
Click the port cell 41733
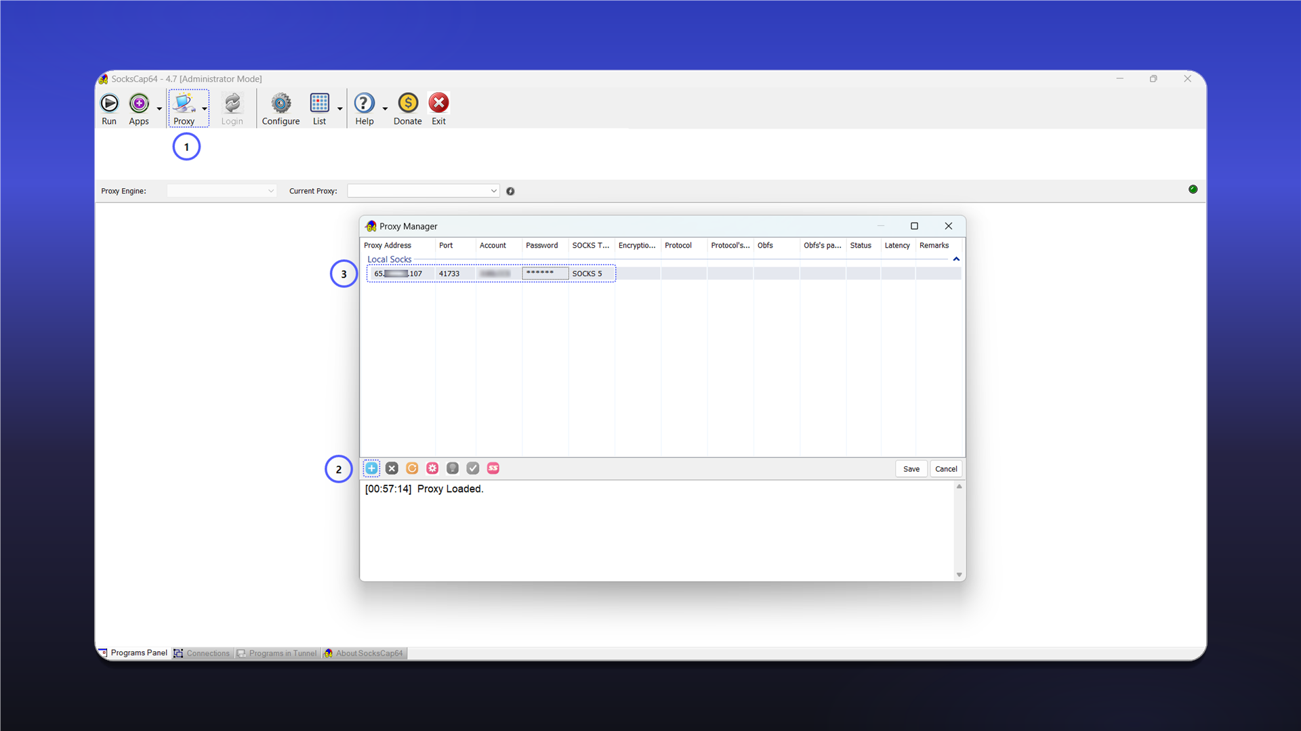pos(455,273)
